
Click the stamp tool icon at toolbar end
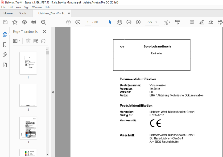pyautogui.click(x=220, y=22)
